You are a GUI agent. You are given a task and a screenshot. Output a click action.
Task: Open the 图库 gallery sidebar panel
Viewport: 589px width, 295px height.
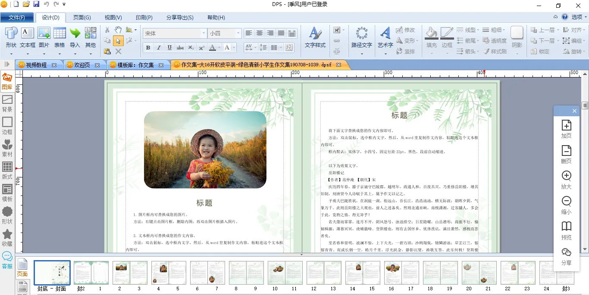coord(7,81)
